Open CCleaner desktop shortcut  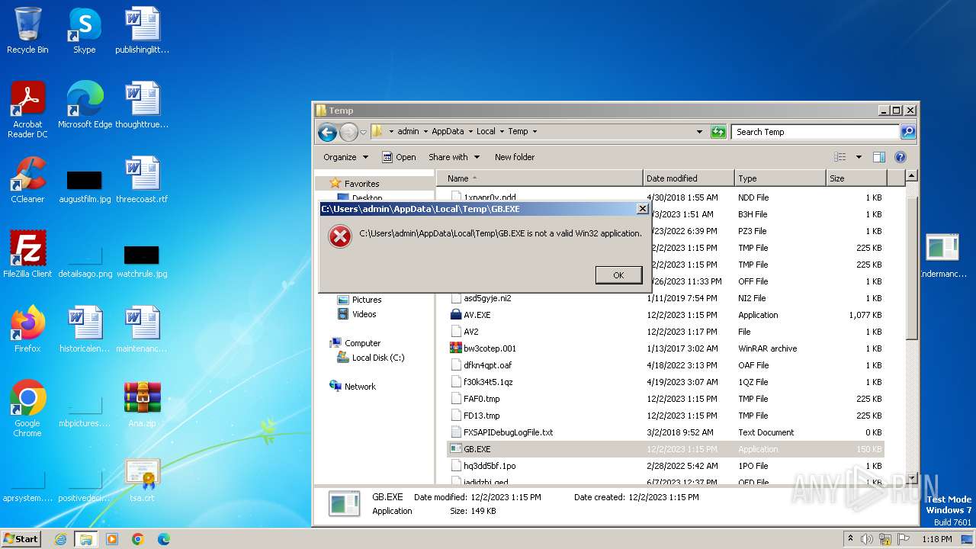click(27, 180)
